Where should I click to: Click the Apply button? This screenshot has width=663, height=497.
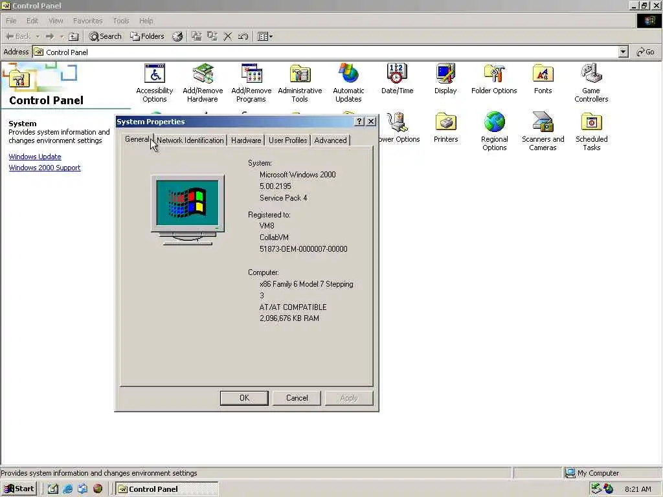pyautogui.click(x=349, y=398)
